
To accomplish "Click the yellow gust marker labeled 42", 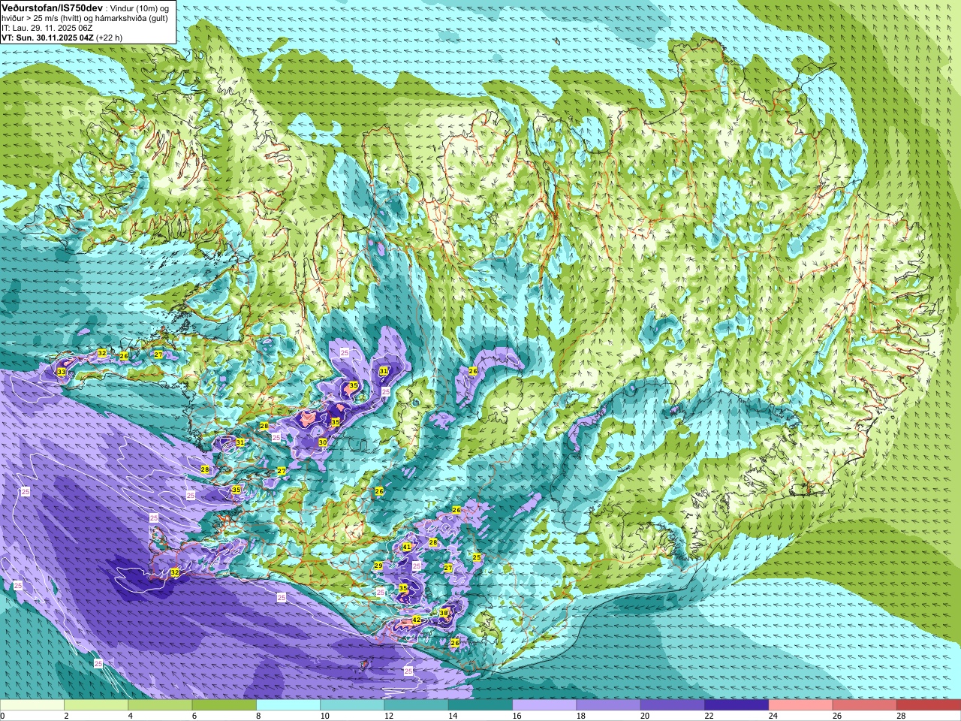I will point(417,620).
